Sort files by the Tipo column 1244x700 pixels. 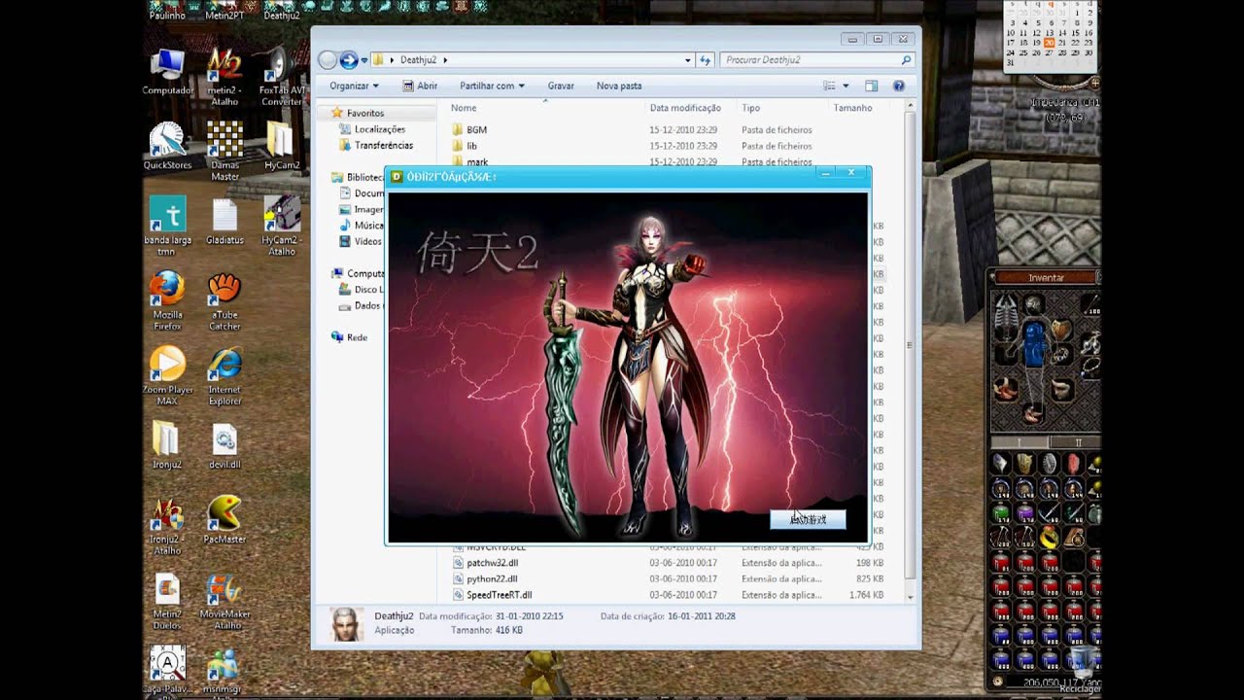tap(751, 108)
